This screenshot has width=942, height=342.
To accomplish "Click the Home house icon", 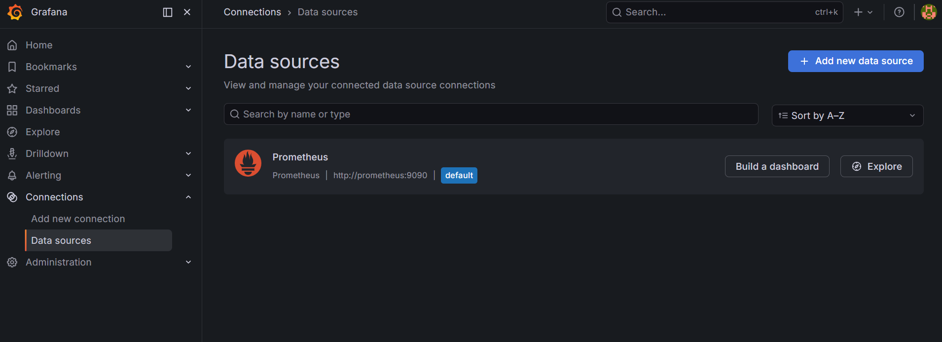I will point(12,45).
